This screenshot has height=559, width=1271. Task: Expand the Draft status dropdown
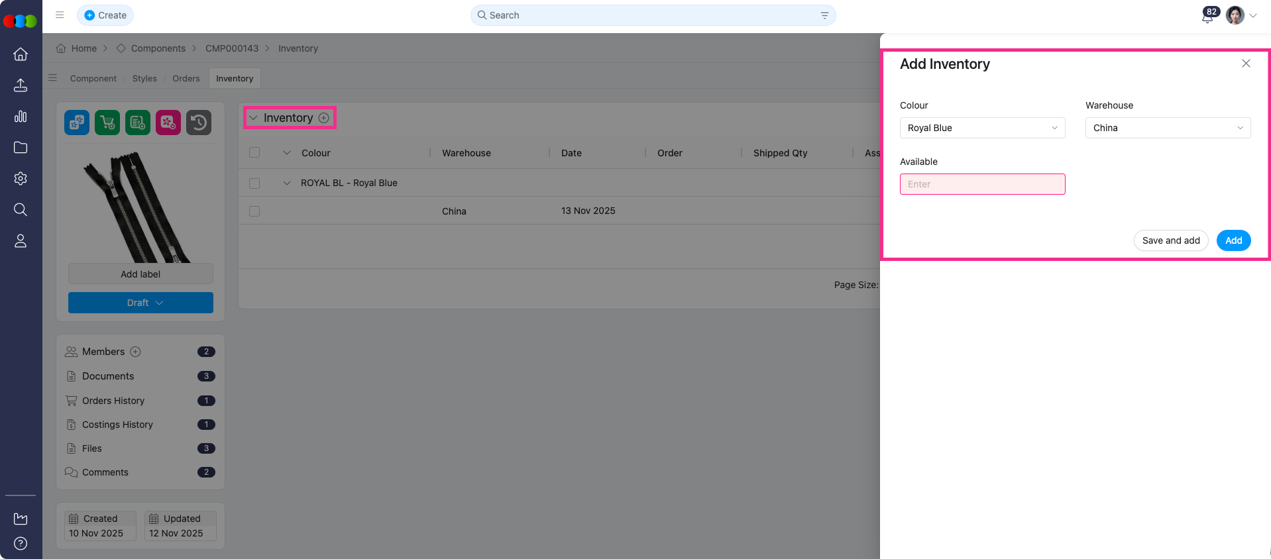pyautogui.click(x=140, y=303)
